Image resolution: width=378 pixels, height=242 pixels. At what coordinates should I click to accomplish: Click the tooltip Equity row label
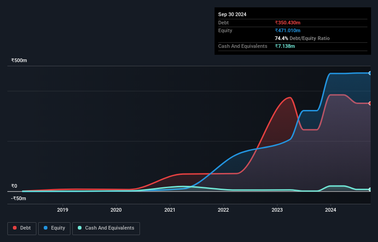tap(225, 30)
